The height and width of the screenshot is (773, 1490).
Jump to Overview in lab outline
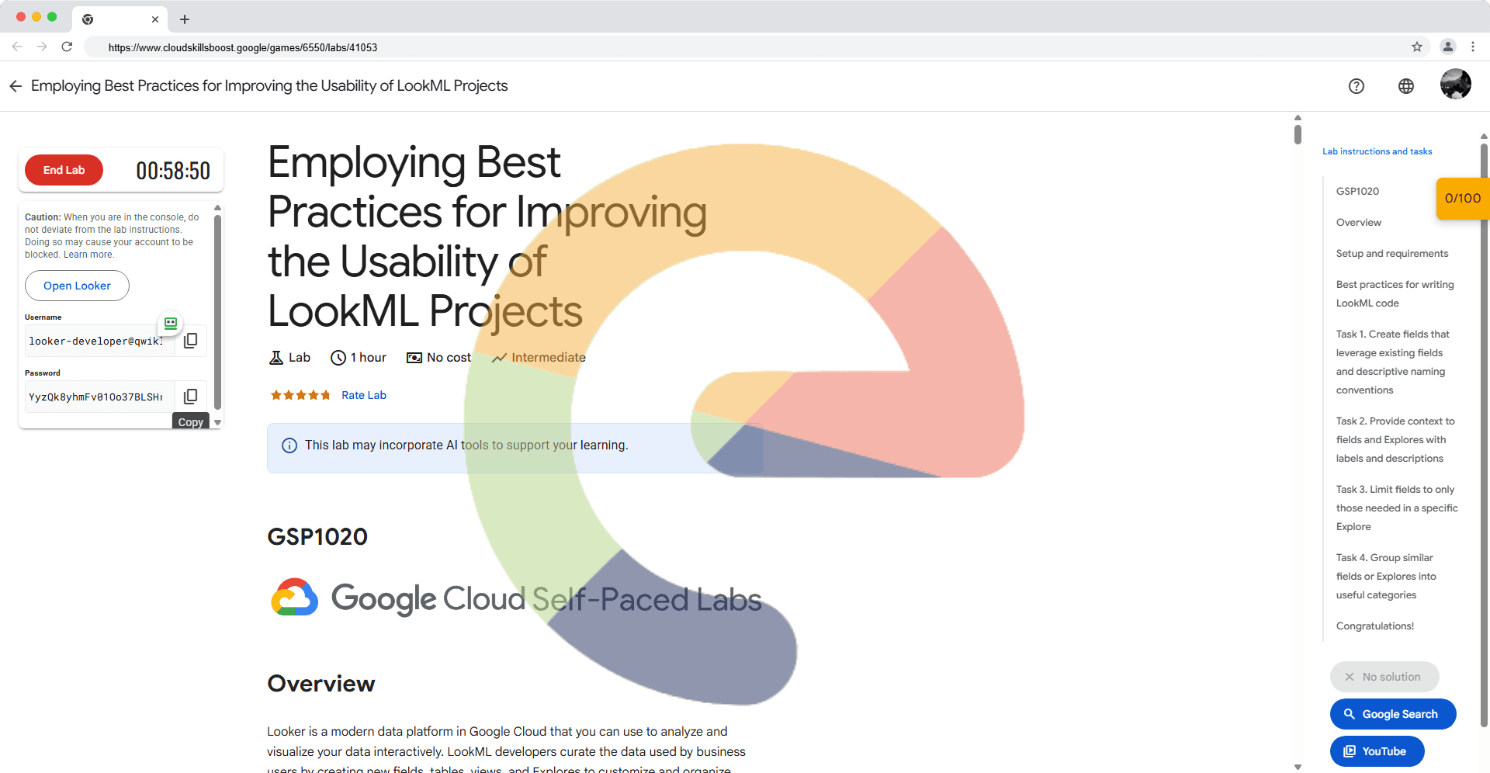point(1358,223)
